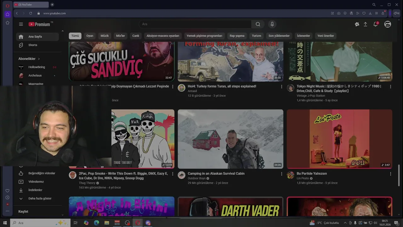The width and height of the screenshot is (403, 227).
Task: Open options menu for Bu Partide Yalnızsın video
Action: (390, 174)
